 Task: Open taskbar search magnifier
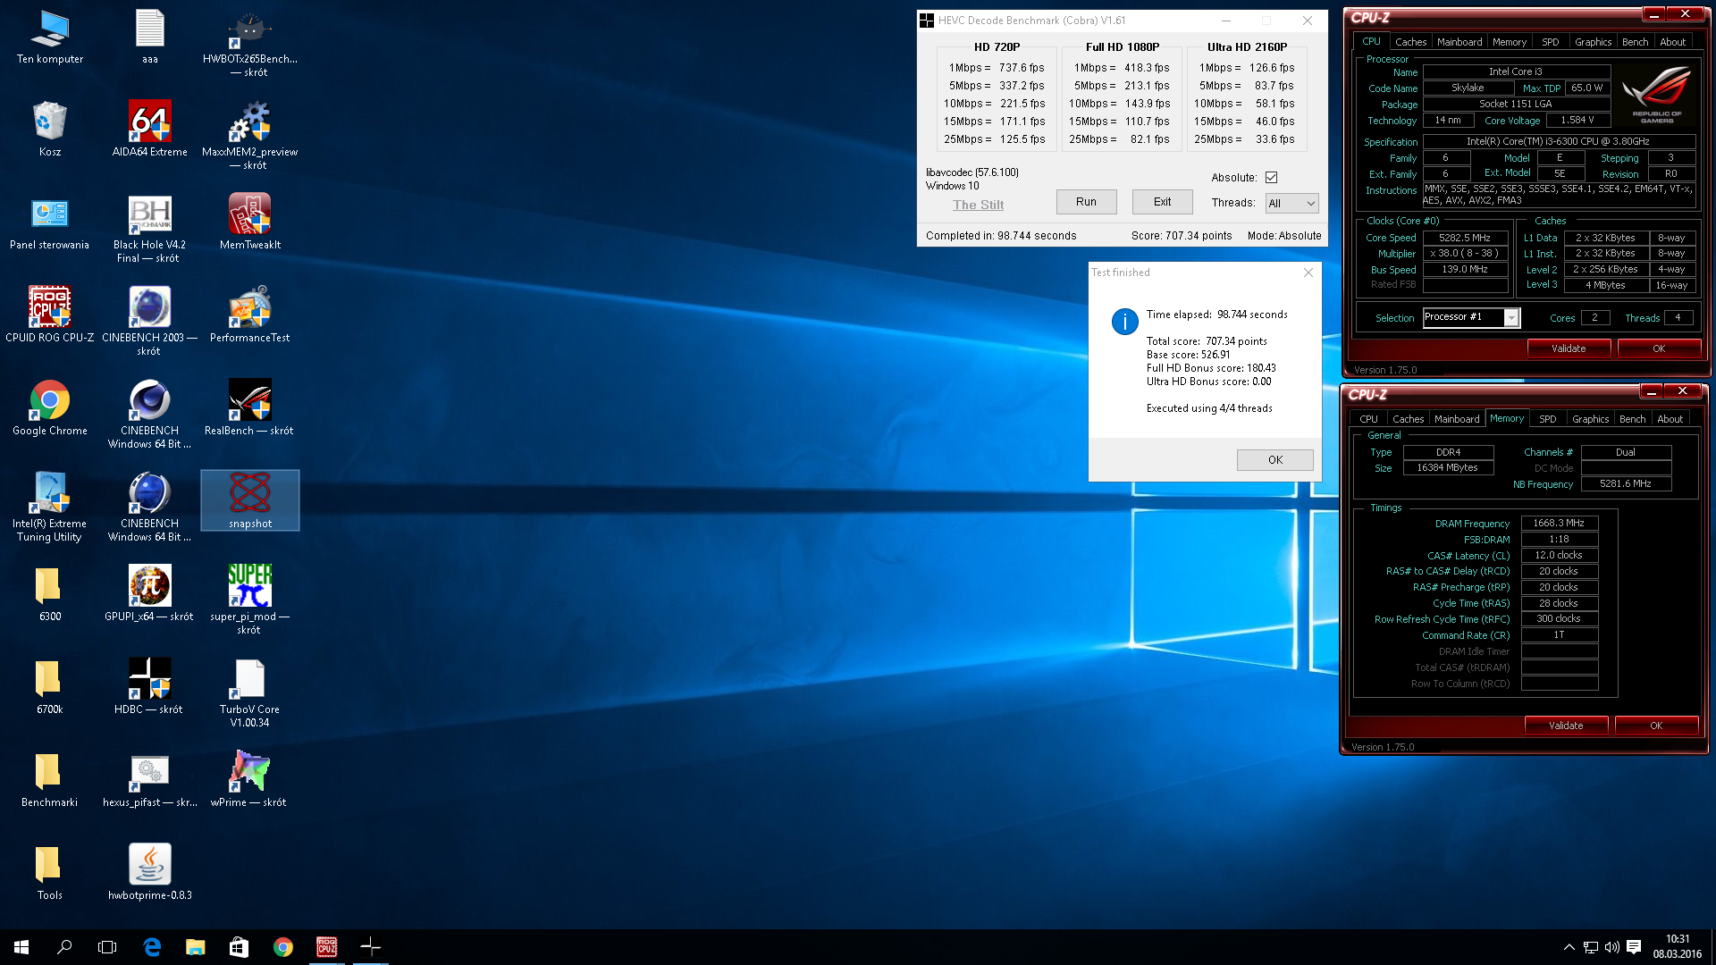(64, 947)
